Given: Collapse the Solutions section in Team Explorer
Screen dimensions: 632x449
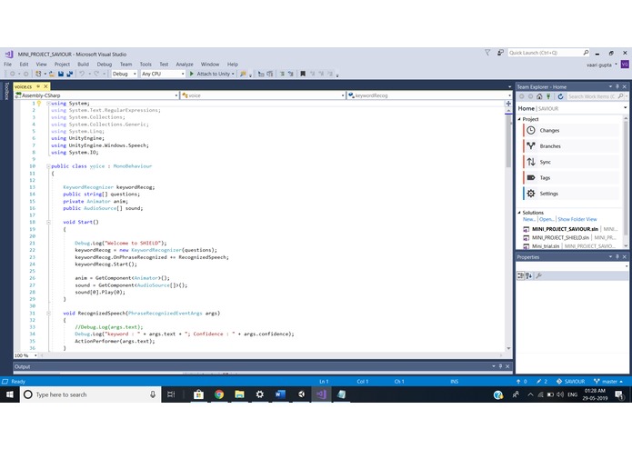Looking at the screenshot, I should point(519,213).
